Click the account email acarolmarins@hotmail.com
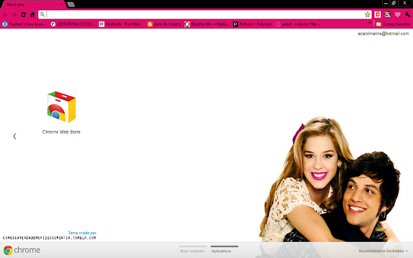 (383, 34)
